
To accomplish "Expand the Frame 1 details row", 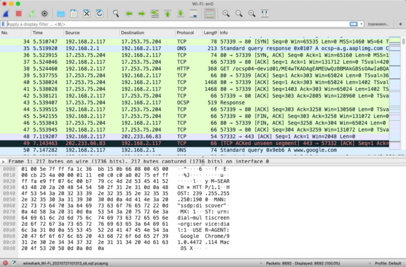I will click(x=3, y=161).
